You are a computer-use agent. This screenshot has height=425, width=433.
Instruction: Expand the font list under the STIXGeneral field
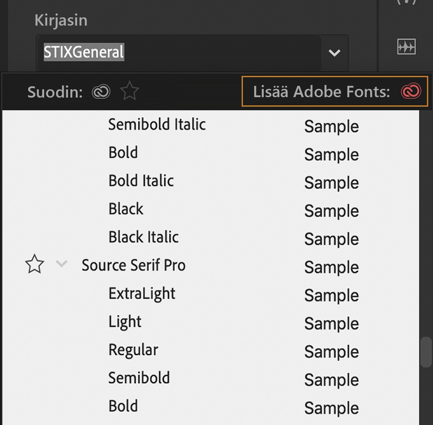(x=333, y=53)
